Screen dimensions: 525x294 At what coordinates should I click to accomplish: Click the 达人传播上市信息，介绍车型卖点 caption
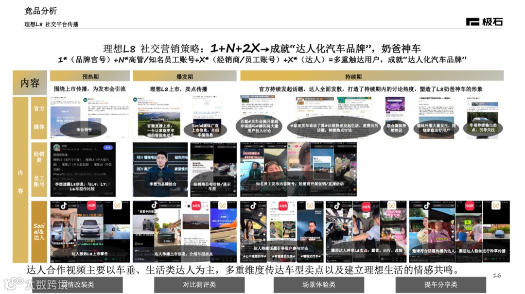pos(183,254)
